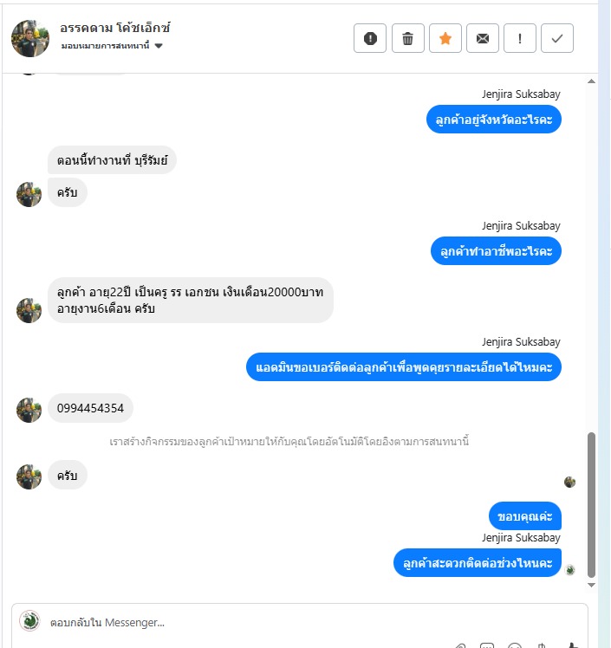Click the page logo beside reply box
611x648 pixels.
click(x=29, y=621)
